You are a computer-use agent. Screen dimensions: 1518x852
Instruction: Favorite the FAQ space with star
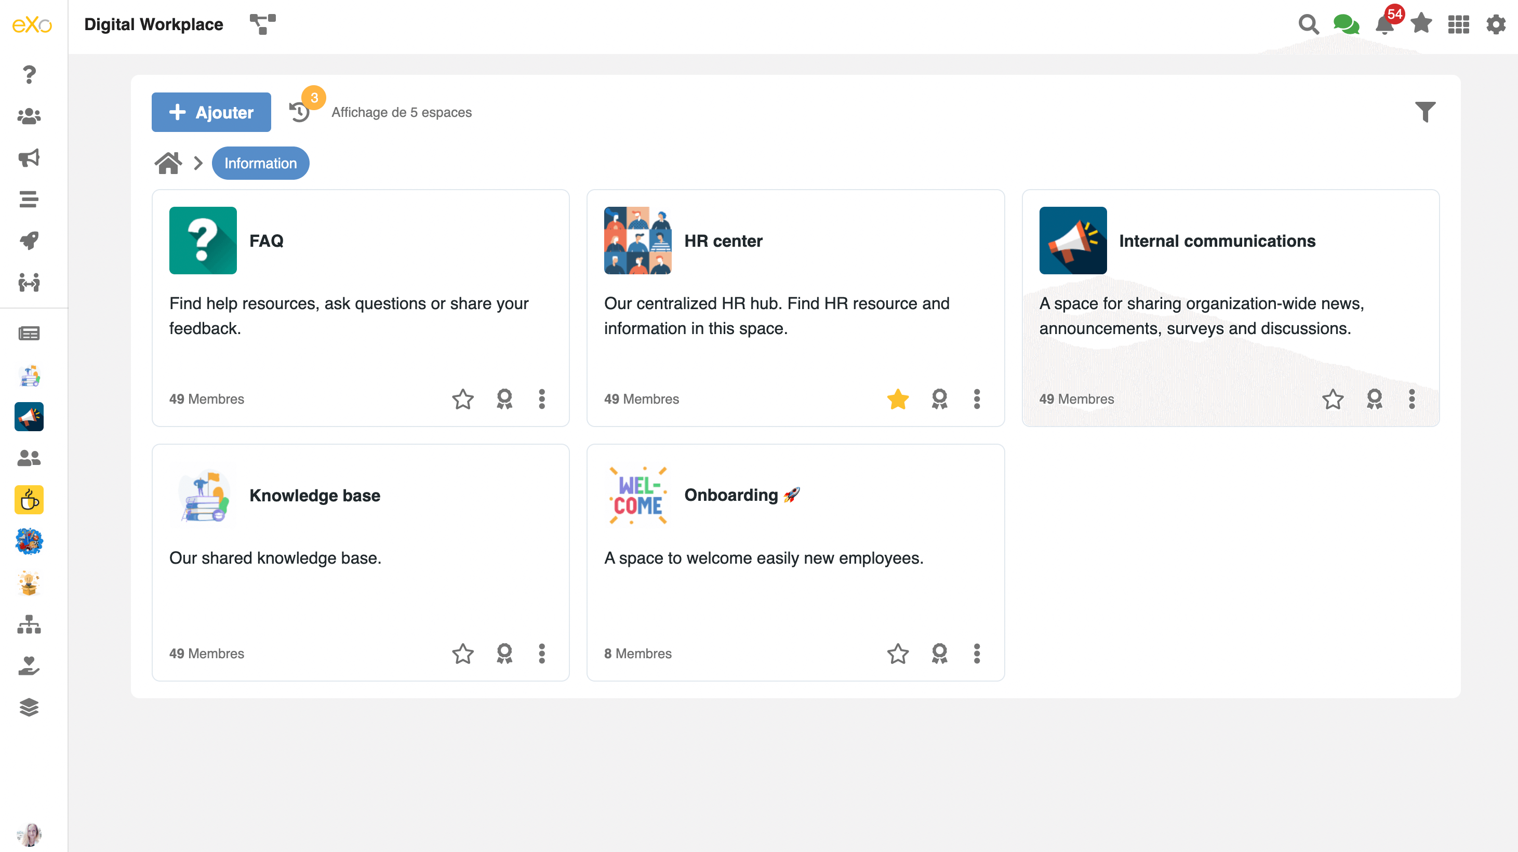tap(462, 399)
